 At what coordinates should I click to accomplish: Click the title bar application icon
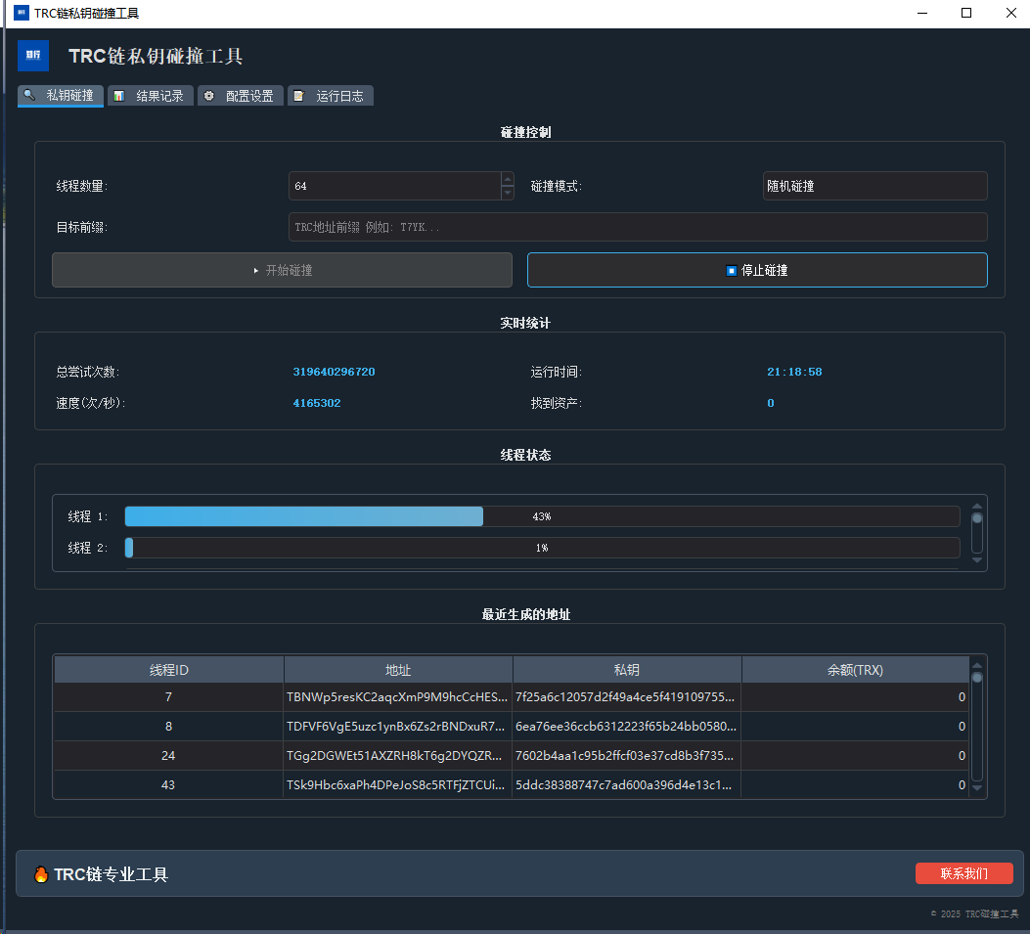click(x=21, y=13)
